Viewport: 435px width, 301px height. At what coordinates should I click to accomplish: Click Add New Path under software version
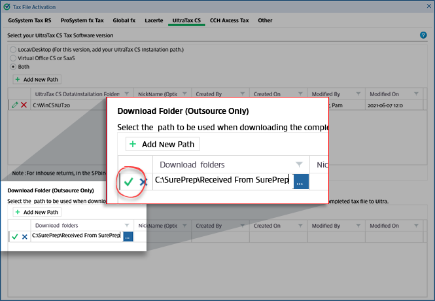coord(36,79)
